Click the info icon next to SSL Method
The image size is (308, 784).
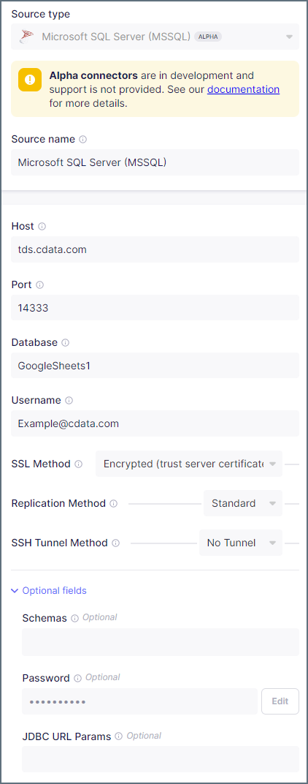click(78, 464)
